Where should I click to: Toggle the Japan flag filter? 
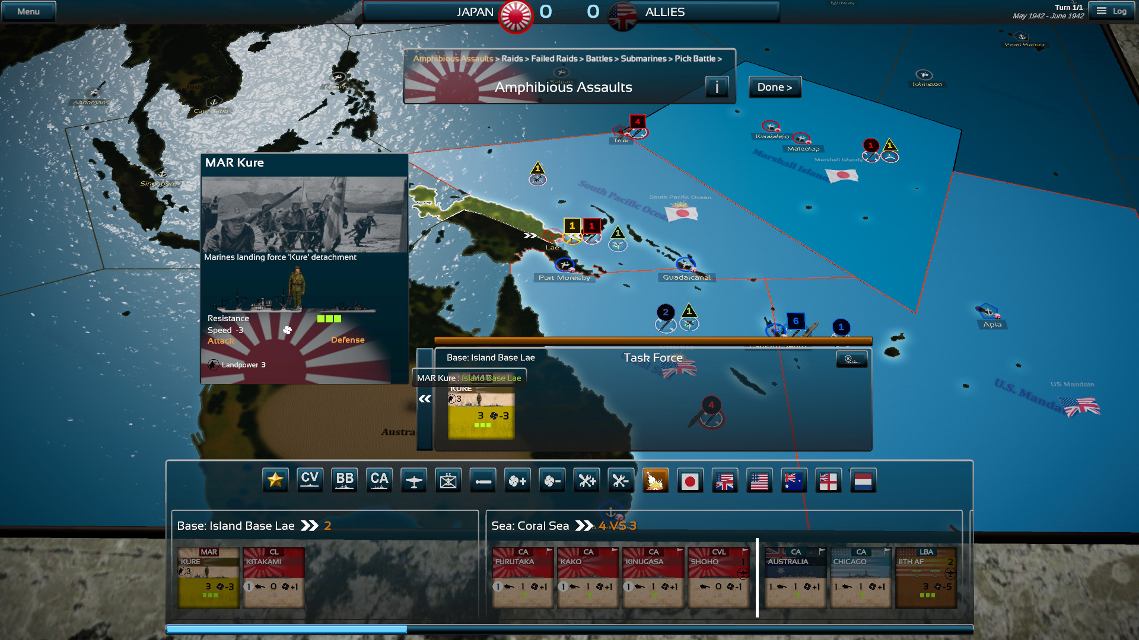[x=690, y=481]
